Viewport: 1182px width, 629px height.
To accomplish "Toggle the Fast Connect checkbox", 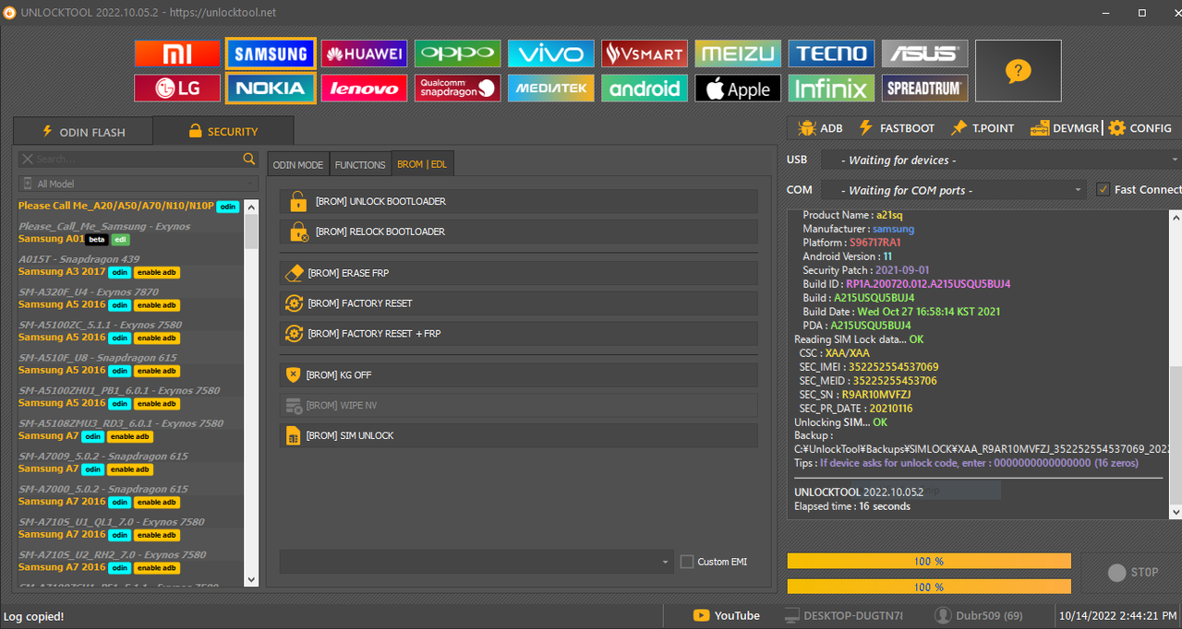I will click(x=1103, y=189).
